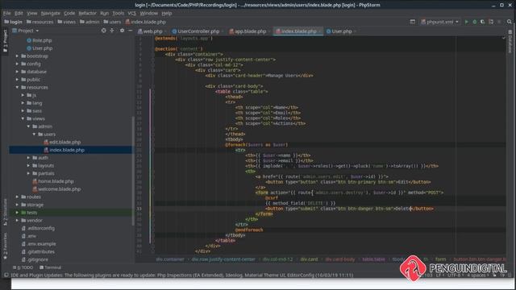This screenshot has width=516, height=290.
Task: Start debugging with the green bug icon
Action: coord(475,22)
